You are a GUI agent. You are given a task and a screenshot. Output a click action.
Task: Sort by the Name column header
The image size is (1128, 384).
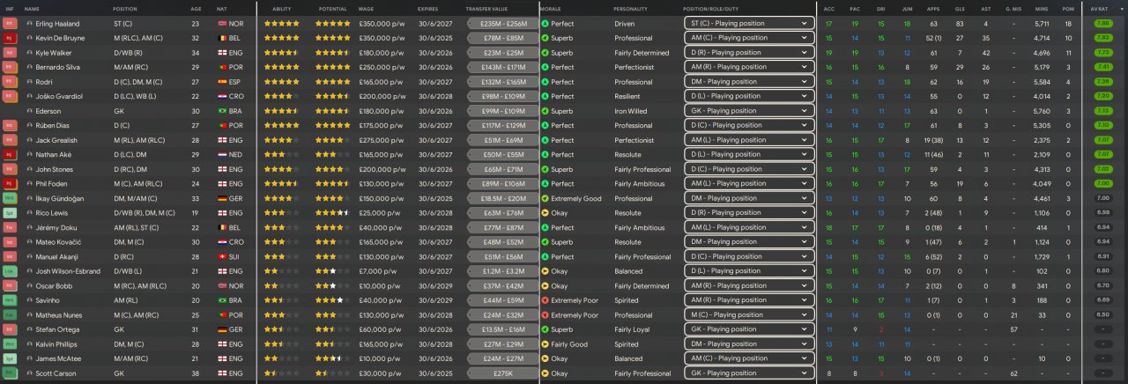point(32,8)
